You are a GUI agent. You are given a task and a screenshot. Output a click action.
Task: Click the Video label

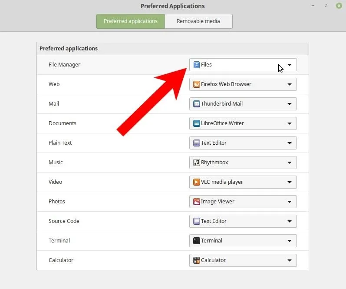[x=56, y=182]
